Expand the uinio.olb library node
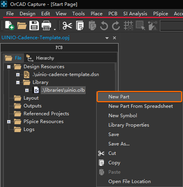Screen dimensions: 183x187 [x=27, y=90]
